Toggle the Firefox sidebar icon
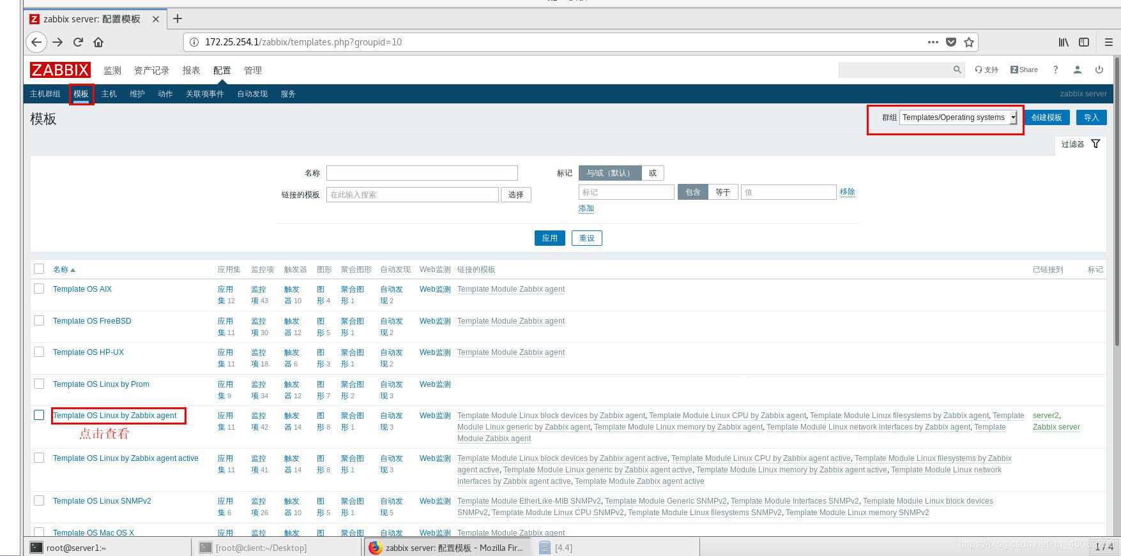 click(1084, 42)
